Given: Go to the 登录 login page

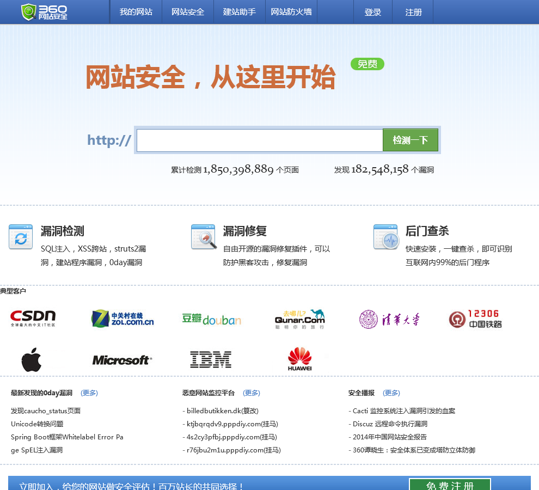Looking at the screenshot, I should 372,13.
